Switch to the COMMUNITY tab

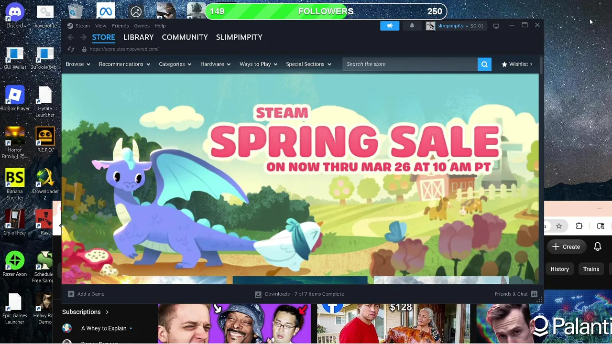185,37
